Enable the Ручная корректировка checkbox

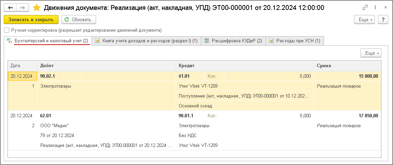pos(7,30)
